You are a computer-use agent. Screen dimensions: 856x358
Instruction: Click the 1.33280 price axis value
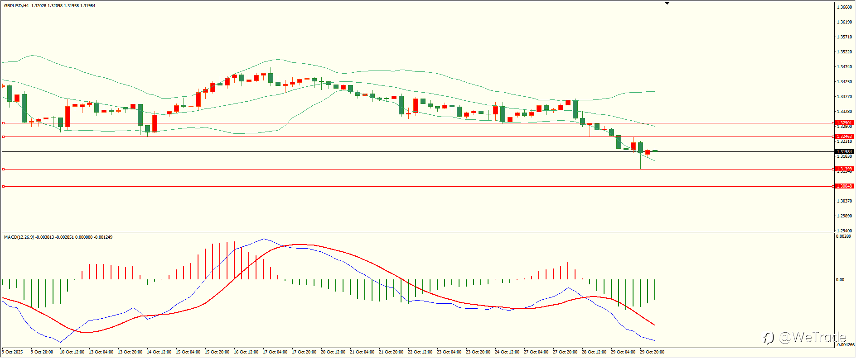844,112
